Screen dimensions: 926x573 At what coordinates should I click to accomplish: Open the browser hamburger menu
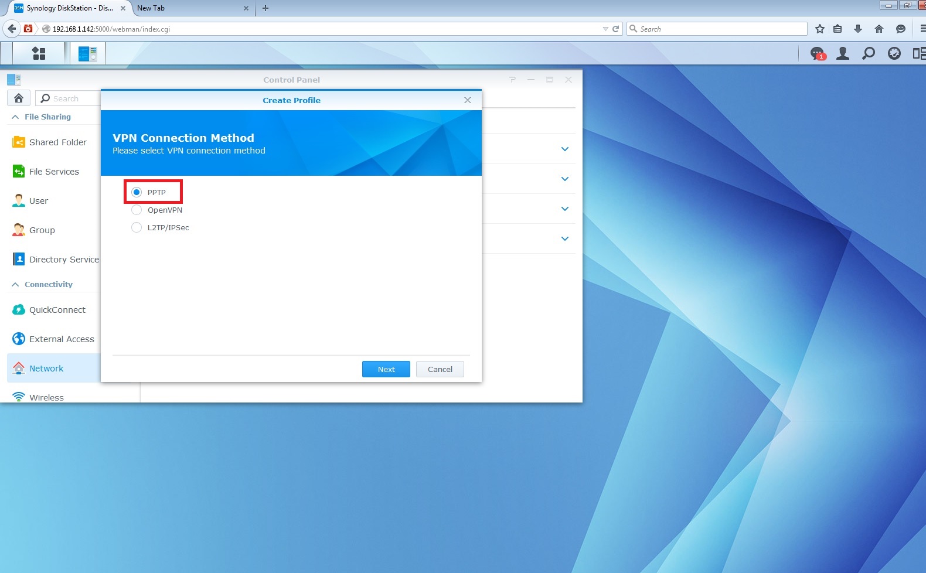[922, 29]
